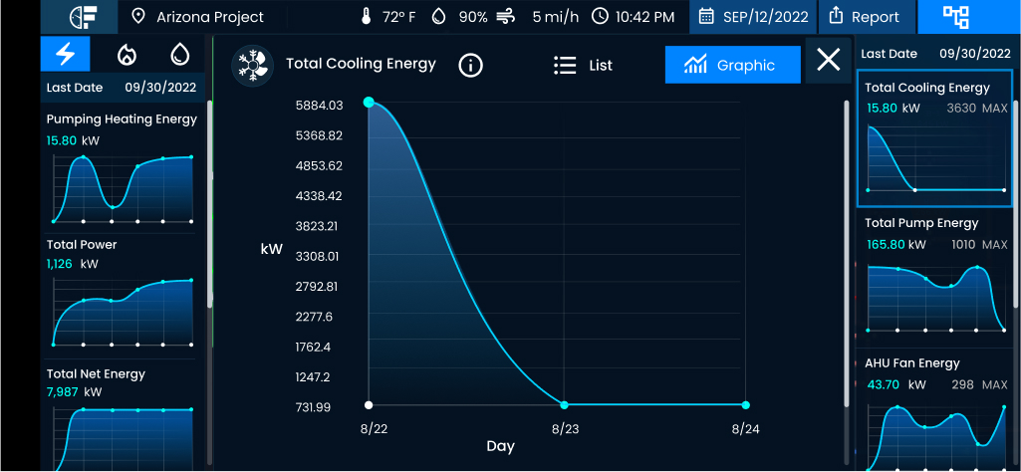
Task: Click the Report export button
Action: 864,17
